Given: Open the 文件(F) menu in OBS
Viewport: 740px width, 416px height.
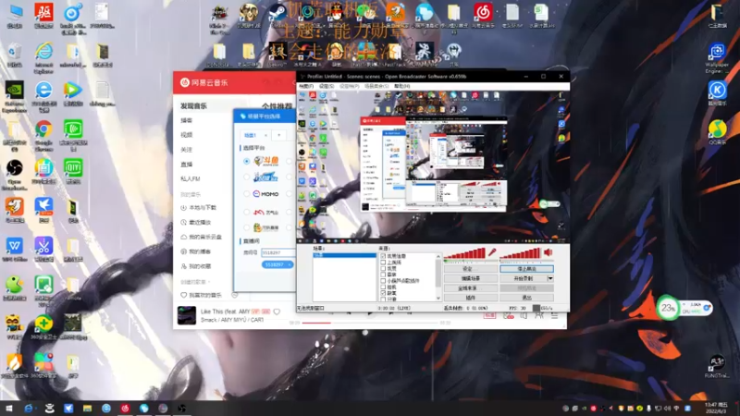Looking at the screenshot, I should pos(306,86).
